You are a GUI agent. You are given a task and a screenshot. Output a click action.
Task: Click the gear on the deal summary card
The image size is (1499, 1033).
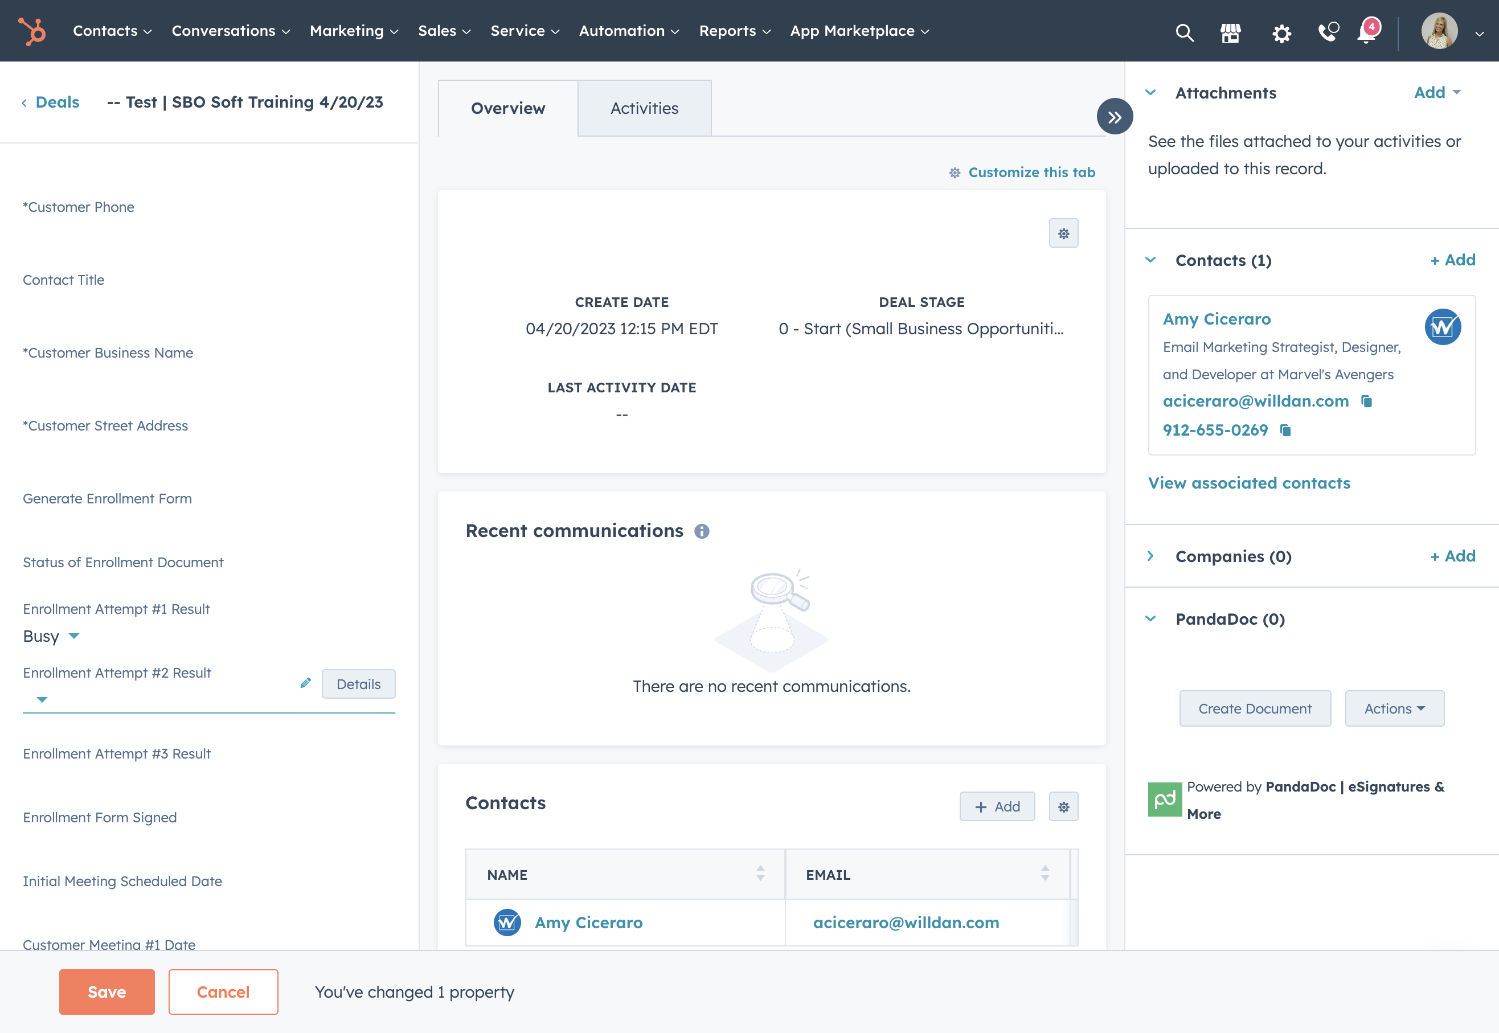pyautogui.click(x=1063, y=233)
